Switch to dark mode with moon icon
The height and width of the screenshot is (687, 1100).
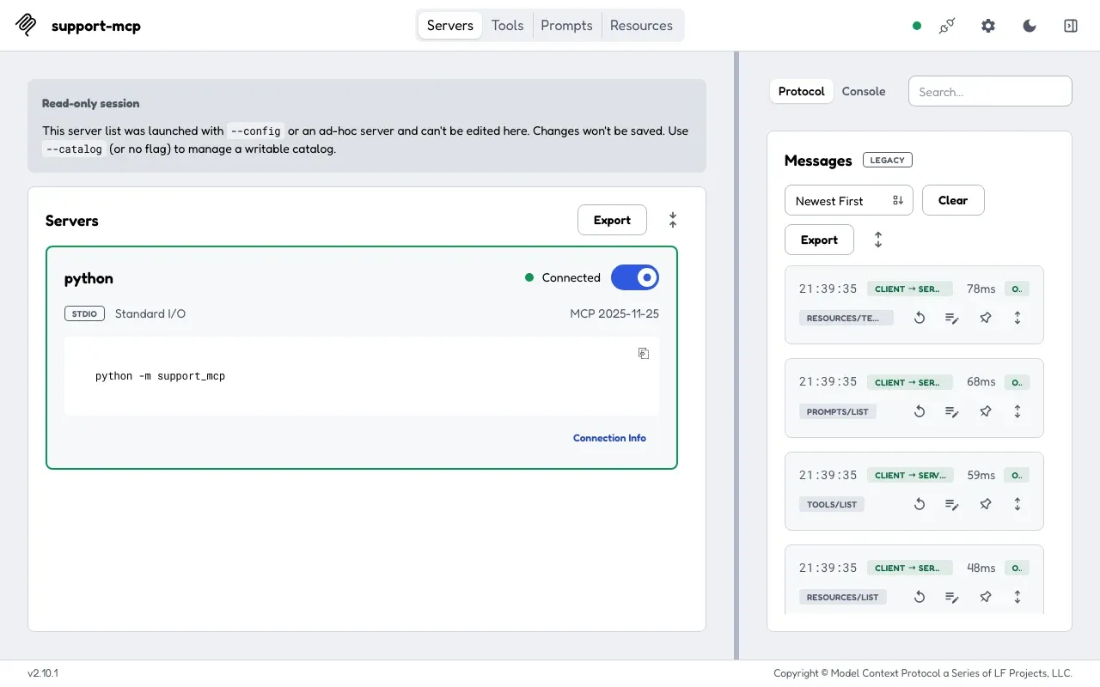[1030, 26]
